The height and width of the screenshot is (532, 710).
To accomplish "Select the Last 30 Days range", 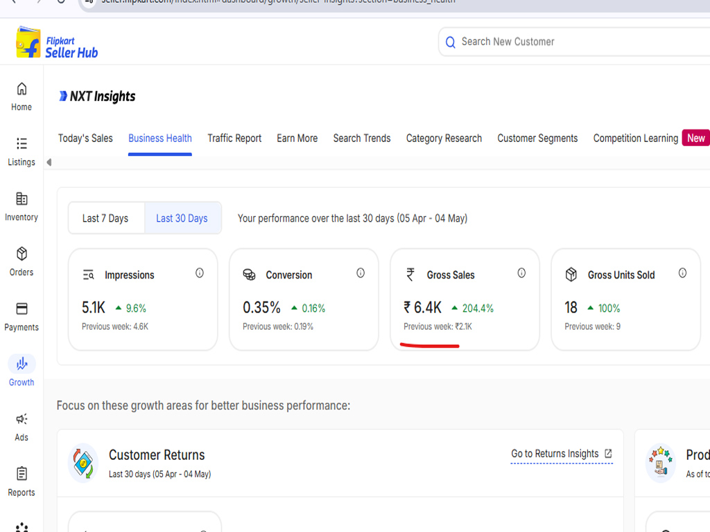I will pos(182,218).
